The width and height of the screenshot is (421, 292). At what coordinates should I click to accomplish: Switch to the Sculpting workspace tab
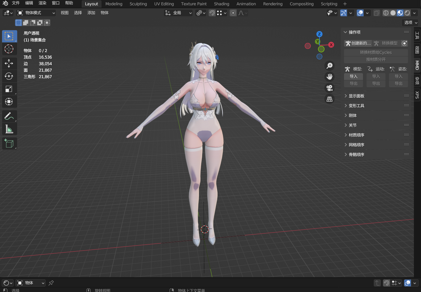click(138, 4)
